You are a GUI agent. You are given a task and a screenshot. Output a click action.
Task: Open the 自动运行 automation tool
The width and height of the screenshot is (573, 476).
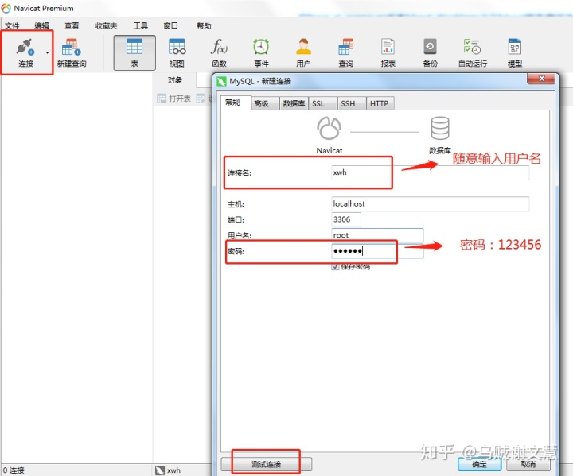click(x=473, y=53)
